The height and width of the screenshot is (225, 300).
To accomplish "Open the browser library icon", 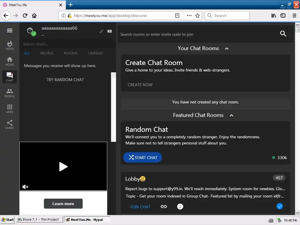I will pyautogui.click(x=274, y=16).
